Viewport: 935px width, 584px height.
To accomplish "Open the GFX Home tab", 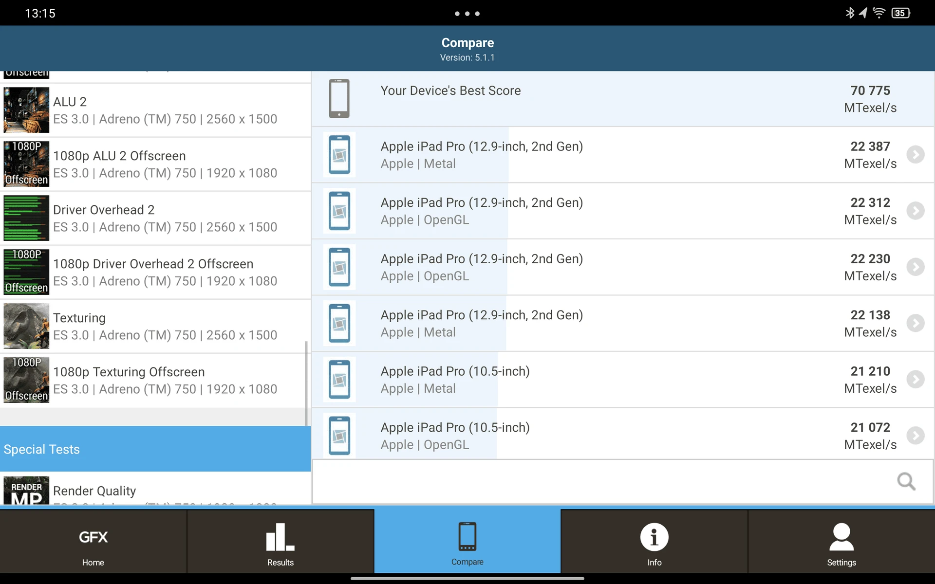I will [93, 541].
